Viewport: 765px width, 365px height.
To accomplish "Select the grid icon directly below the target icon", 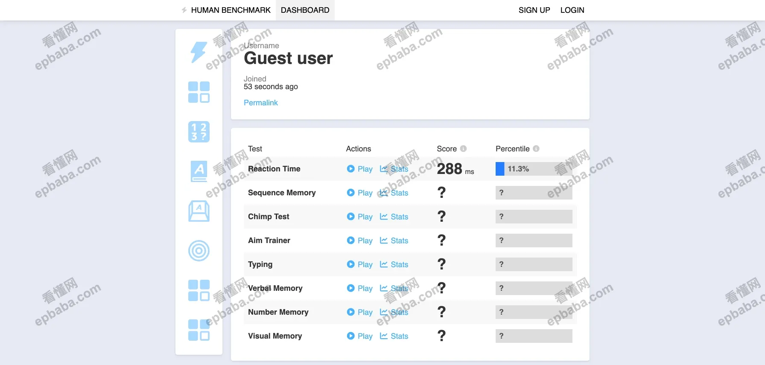I will pos(199,290).
